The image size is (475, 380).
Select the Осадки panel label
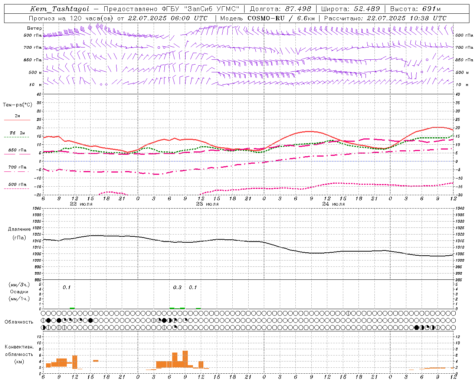tap(19, 292)
